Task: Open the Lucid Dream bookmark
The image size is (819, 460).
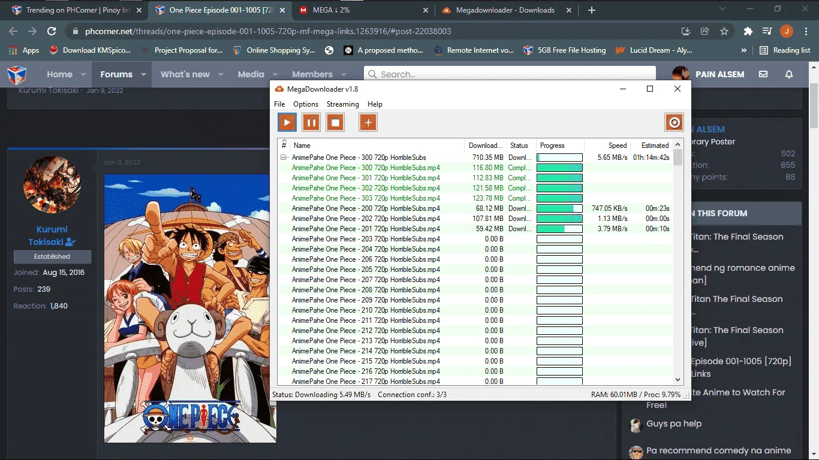Action: tap(654, 50)
